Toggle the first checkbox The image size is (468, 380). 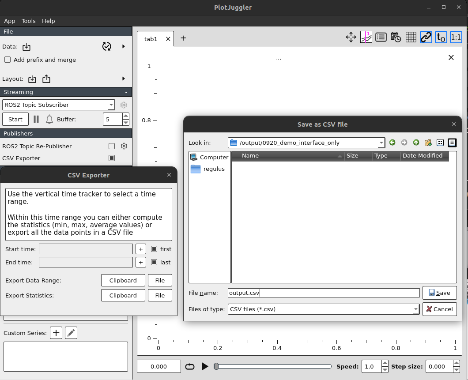click(x=154, y=249)
